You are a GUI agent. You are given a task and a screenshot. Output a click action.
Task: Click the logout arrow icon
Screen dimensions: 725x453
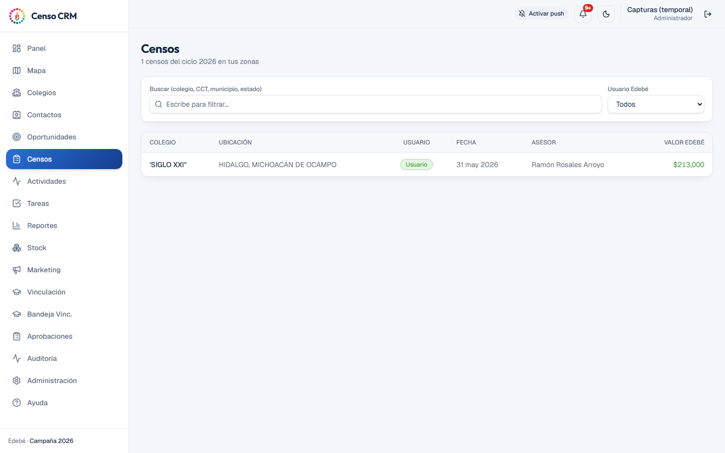(708, 14)
